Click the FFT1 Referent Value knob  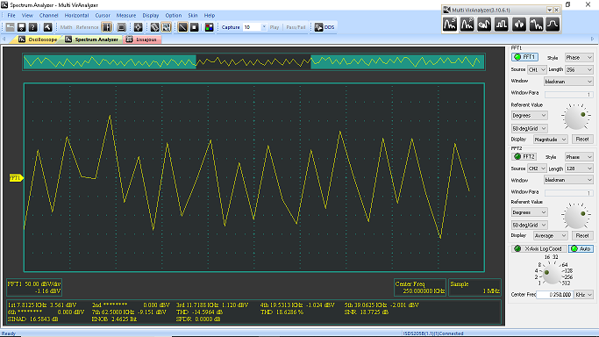tap(576, 118)
